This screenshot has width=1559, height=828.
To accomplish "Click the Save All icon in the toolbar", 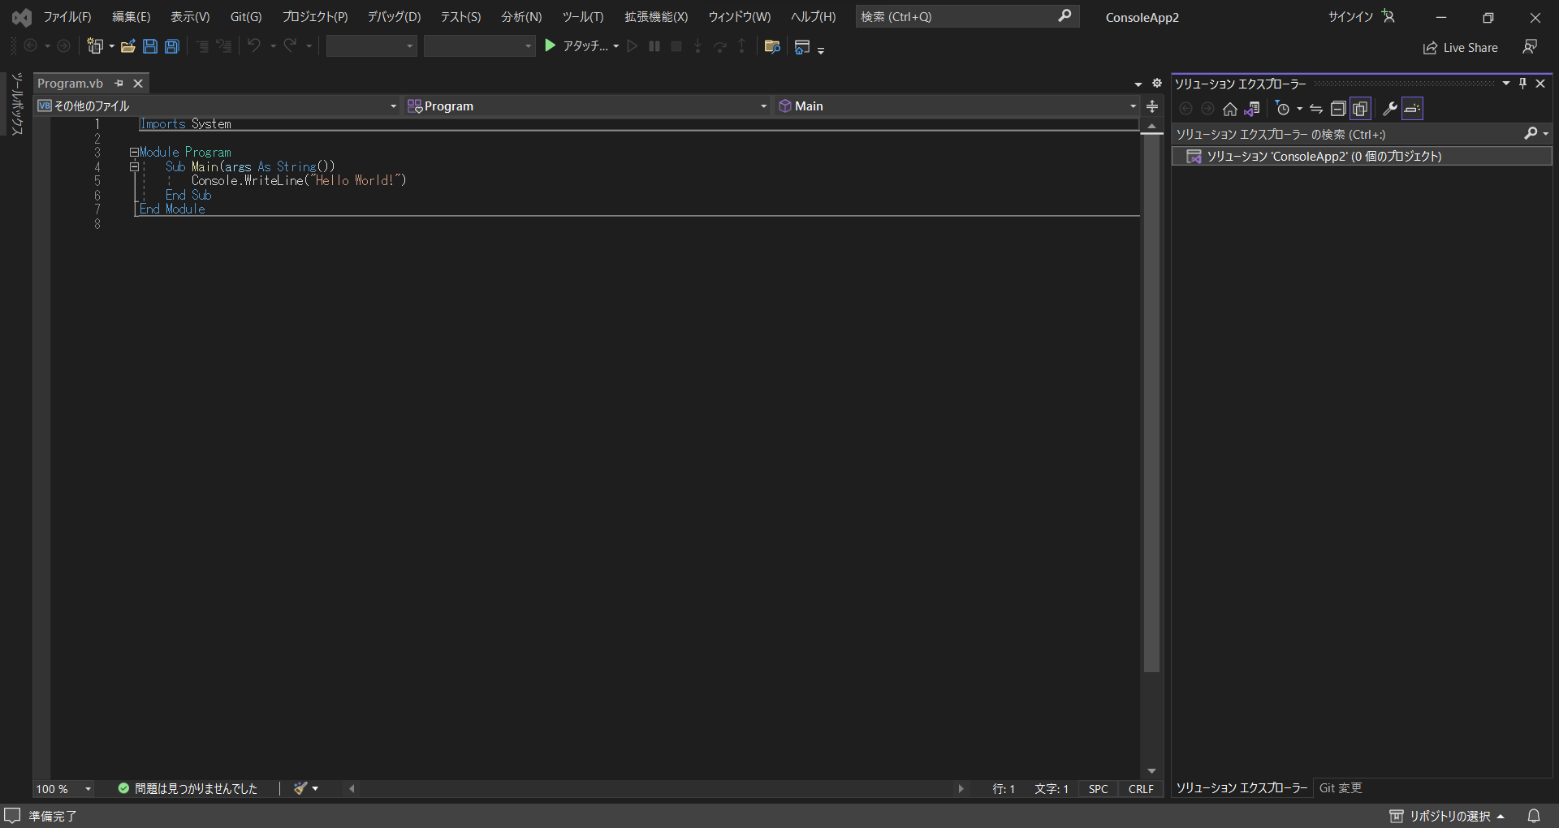I will 171,46.
